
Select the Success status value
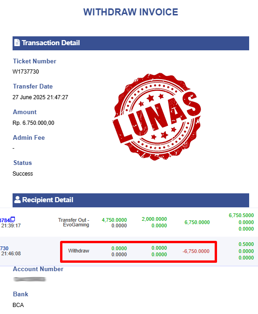click(23, 174)
